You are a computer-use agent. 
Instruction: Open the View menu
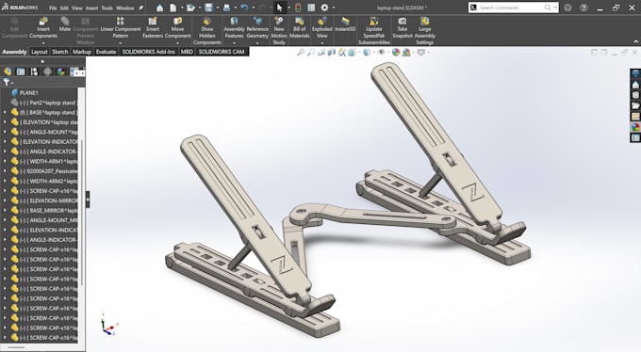pyautogui.click(x=77, y=8)
